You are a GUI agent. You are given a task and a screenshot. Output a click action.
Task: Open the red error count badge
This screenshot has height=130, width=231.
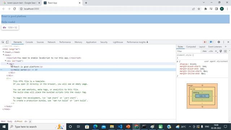click(205, 42)
